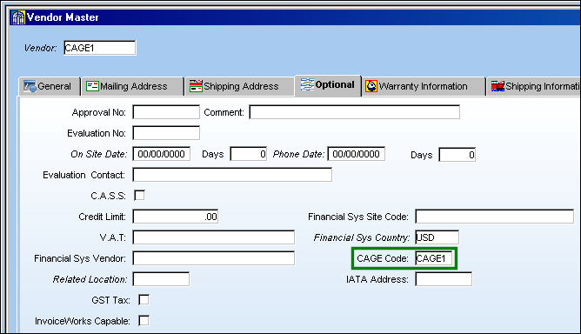
Task: Focus the V.A.T. input field
Action: coord(214,237)
